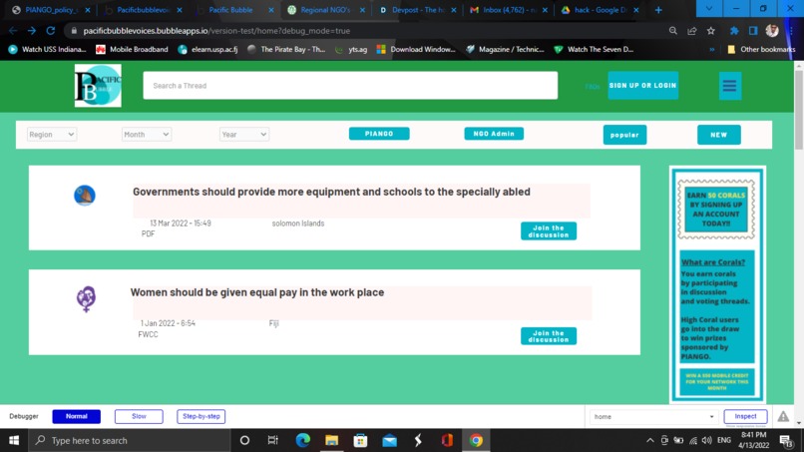Image resolution: width=804 pixels, height=452 pixels.
Task: Click the What are Corals? link
Action: click(713, 262)
